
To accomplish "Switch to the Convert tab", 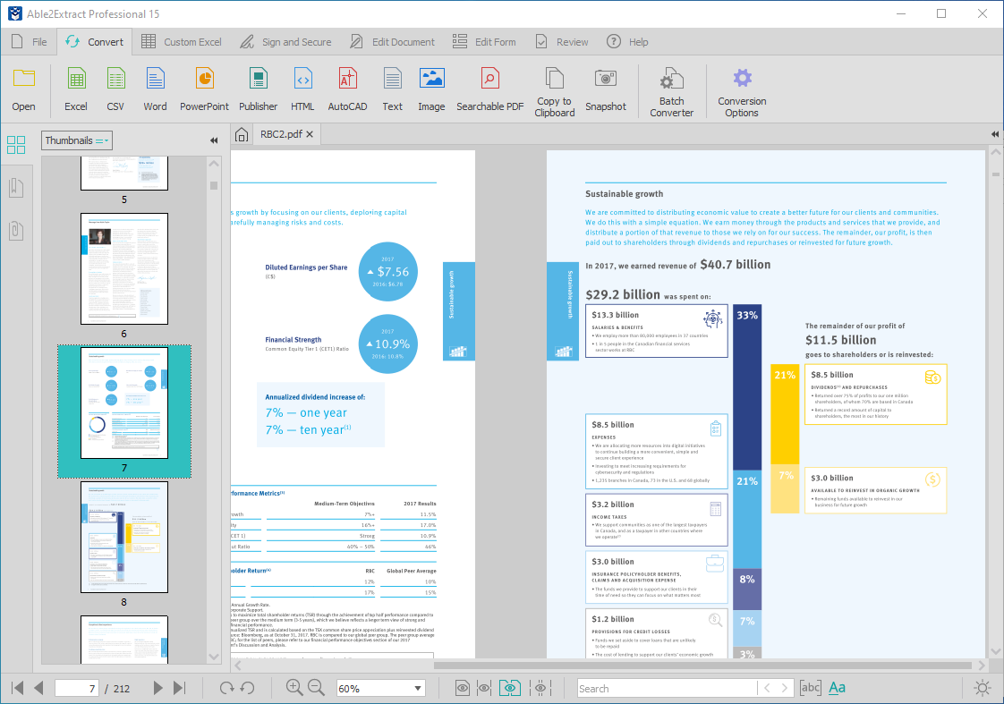I will [94, 42].
